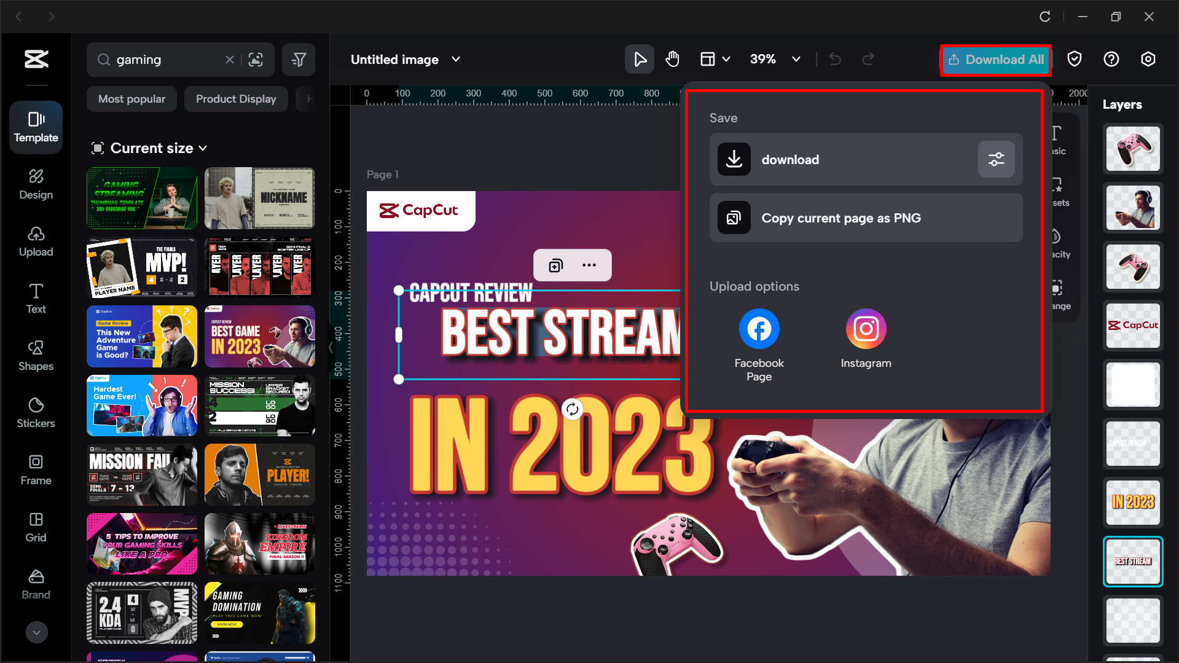
Task: Open the help question mark icon
Action: point(1111,60)
